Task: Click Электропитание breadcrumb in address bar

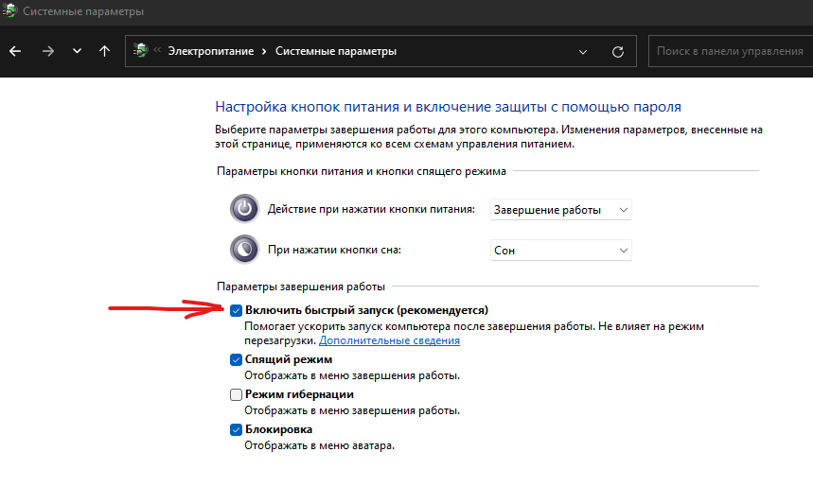Action: (x=210, y=51)
